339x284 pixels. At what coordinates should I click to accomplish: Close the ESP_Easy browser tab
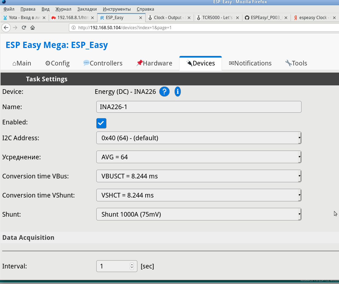click(141, 18)
